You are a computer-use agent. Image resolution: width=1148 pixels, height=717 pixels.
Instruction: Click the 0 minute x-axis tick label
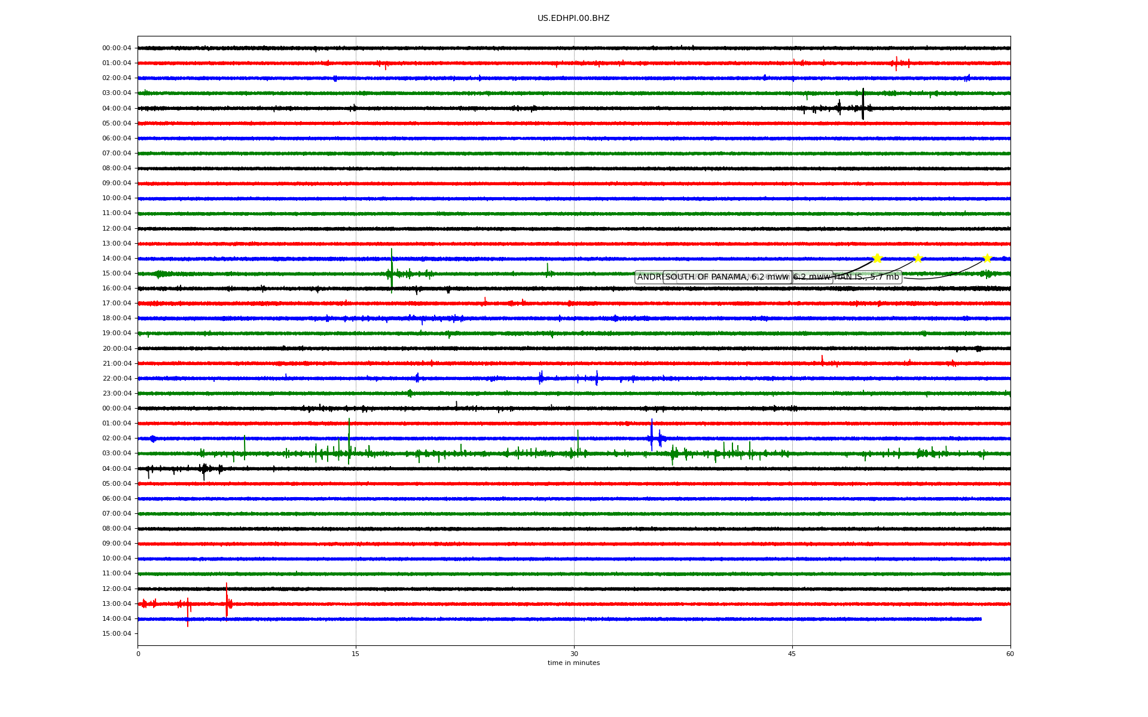tap(138, 654)
